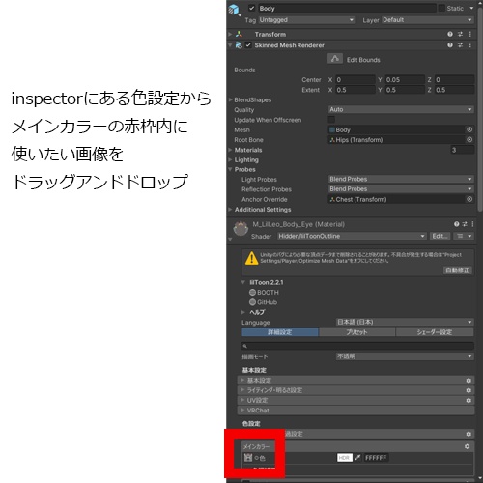Open the material help icon
Viewport: 483px width, 483px height.
coord(456,224)
